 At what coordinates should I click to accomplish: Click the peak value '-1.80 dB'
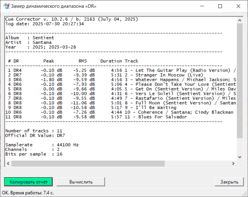pyautogui.click(x=51, y=80)
